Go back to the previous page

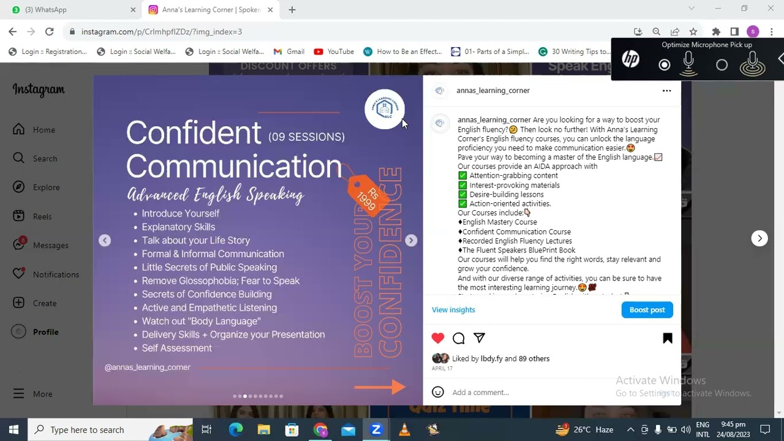click(x=13, y=32)
